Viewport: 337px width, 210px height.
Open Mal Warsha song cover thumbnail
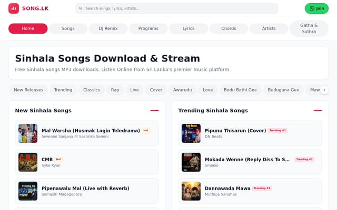click(x=28, y=133)
